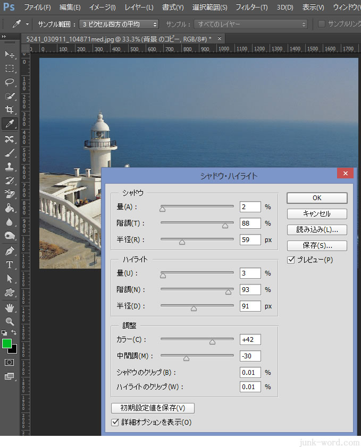Select the Hand tool

[10, 308]
